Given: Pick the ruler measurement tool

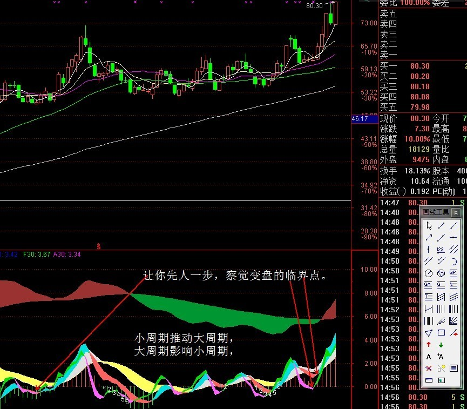Looking at the screenshot, I should tap(429, 380).
